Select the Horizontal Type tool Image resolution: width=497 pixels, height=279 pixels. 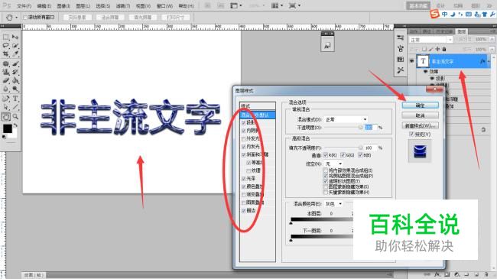[x=15, y=99]
